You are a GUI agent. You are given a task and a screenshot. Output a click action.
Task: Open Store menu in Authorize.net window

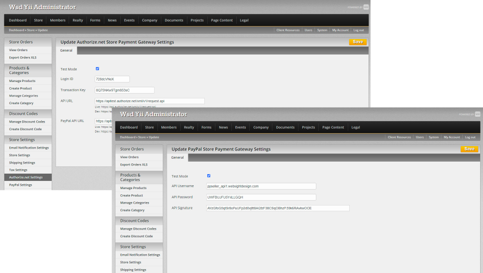click(x=38, y=20)
